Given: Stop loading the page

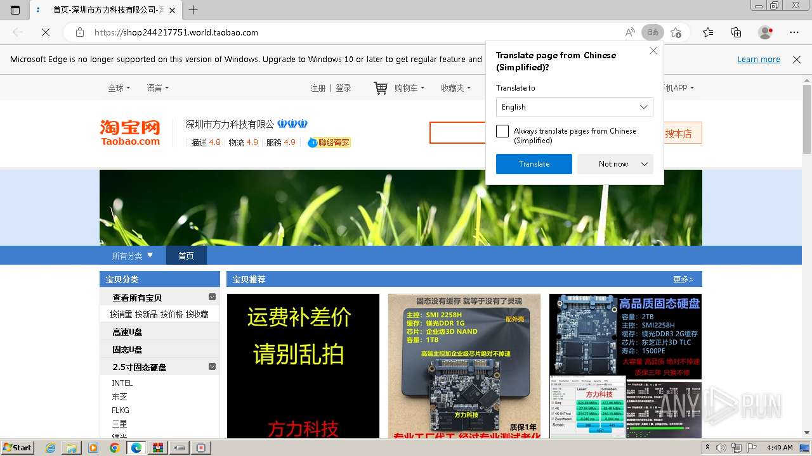Looking at the screenshot, I should pyautogui.click(x=46, y=32).
